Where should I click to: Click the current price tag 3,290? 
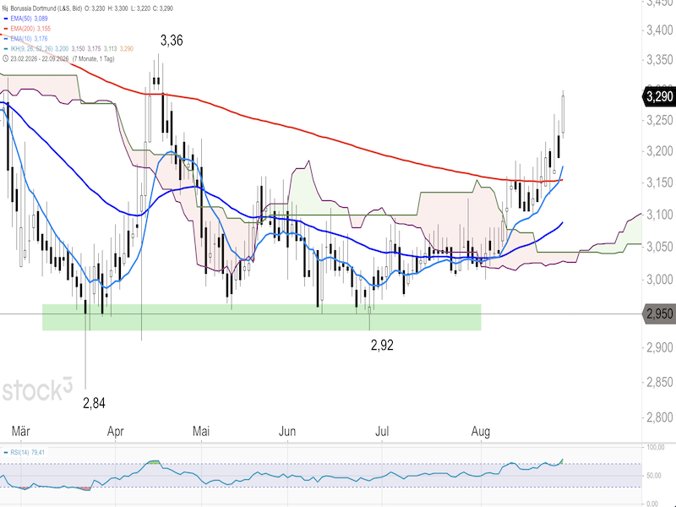pos(660,96)
